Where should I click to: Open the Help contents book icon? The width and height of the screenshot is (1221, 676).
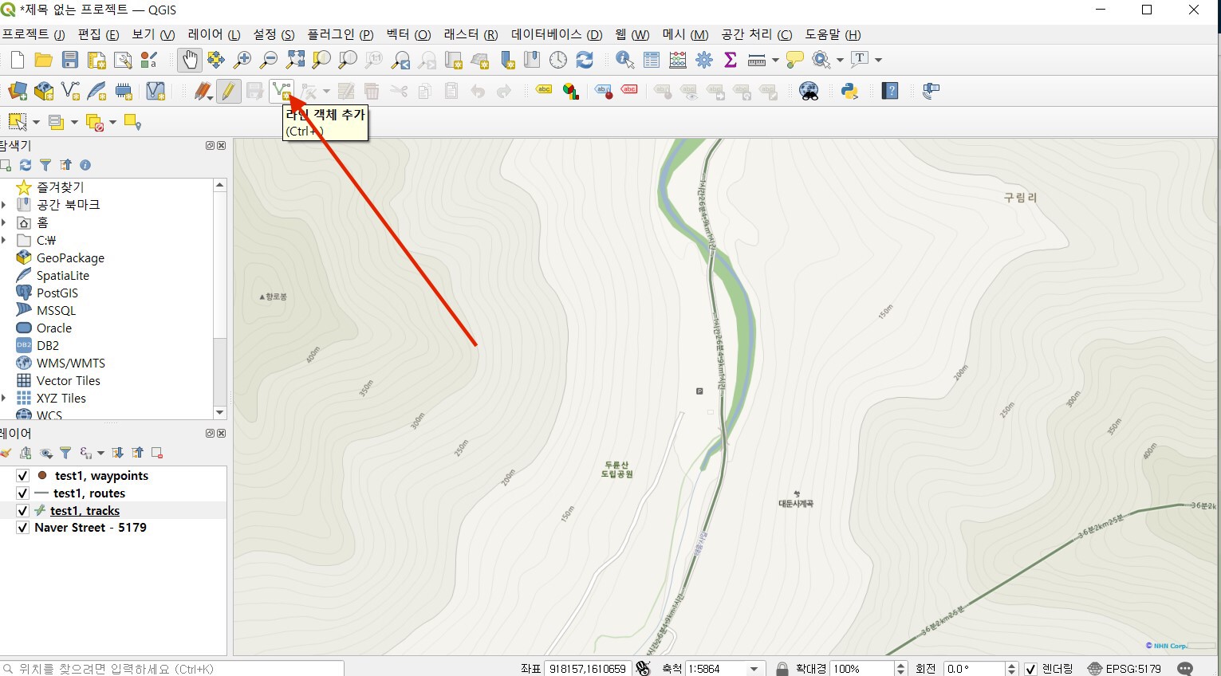[890, 91]
